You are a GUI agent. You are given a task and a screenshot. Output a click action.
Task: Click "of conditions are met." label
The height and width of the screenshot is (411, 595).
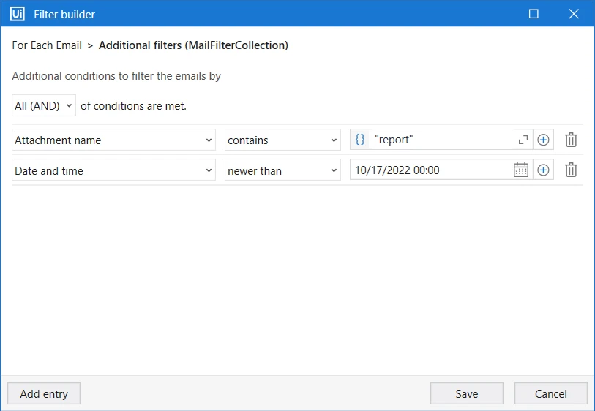(x=134, y=106)
